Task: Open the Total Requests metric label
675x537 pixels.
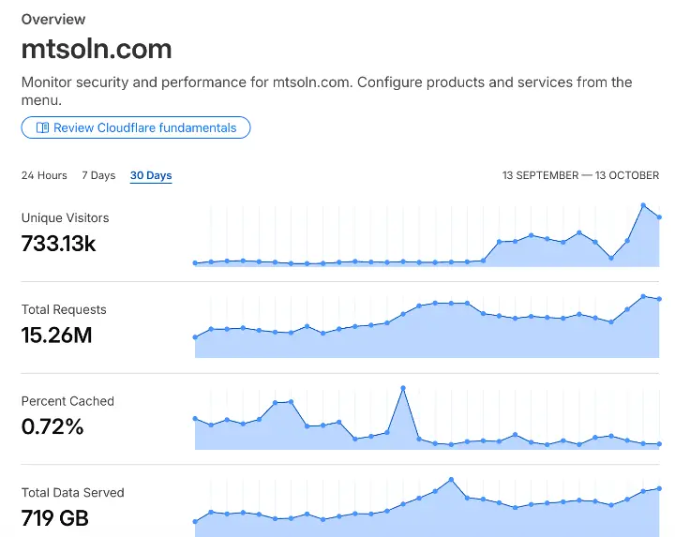Action: click(64, 309)
